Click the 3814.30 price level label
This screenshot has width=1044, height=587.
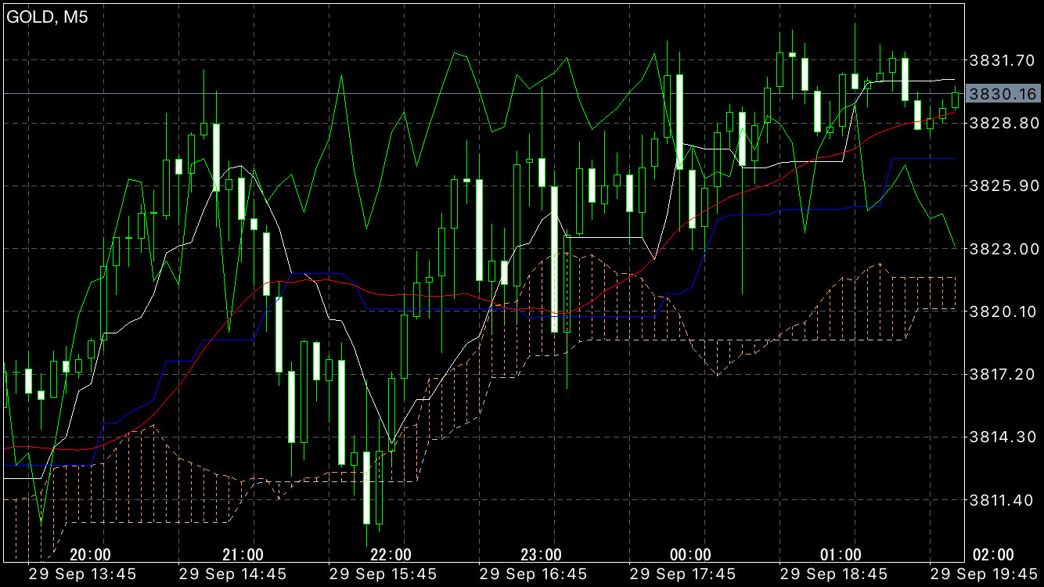click(1003, 437)
